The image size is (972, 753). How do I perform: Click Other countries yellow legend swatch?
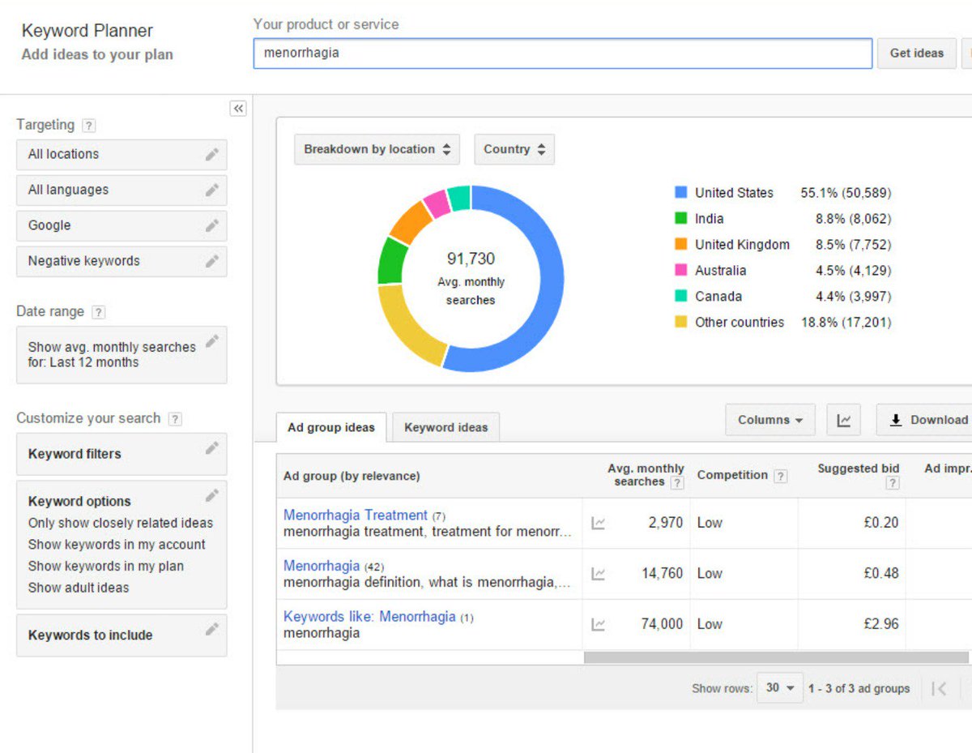(x=681, y=323)
